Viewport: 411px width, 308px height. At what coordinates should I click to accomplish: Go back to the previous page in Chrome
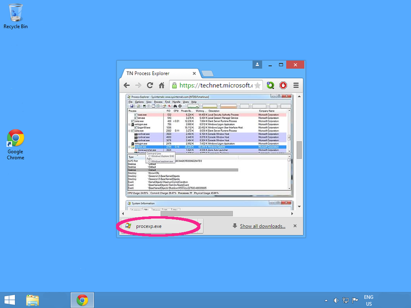pyautogui.click(x=127, y=85)
